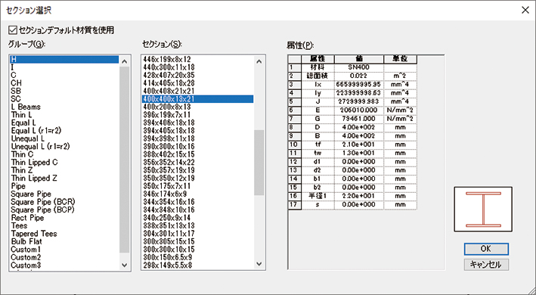Image resolution: width=536 pixels, height=295 pixels.
Task: Click the 属性 column header
Action: (x=318, y=59)
